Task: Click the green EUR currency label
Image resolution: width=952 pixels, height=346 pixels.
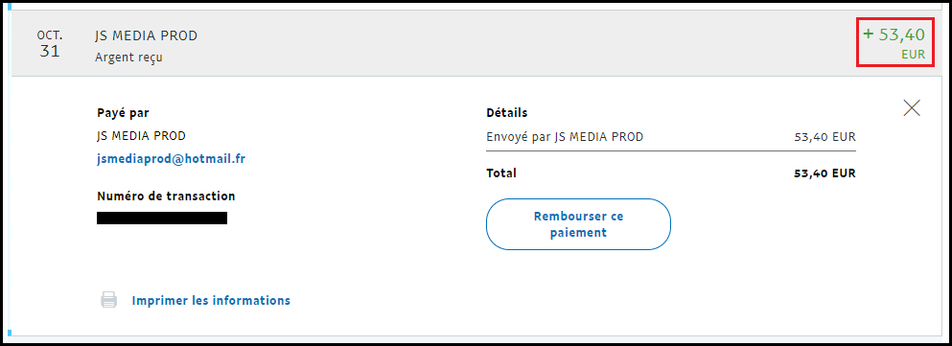Action: tap(913, 55)
